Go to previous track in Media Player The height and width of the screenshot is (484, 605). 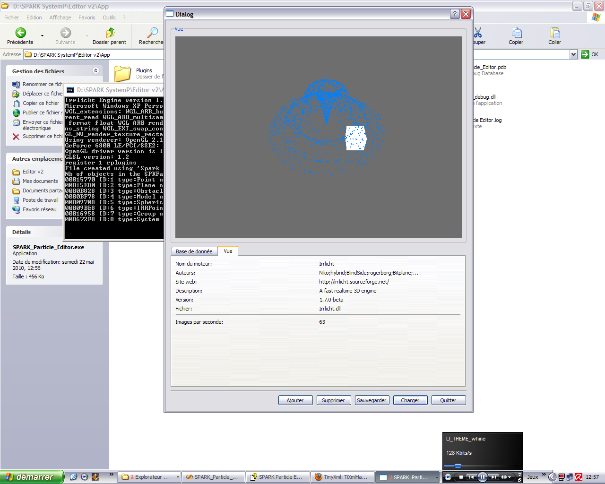point(471,477)
